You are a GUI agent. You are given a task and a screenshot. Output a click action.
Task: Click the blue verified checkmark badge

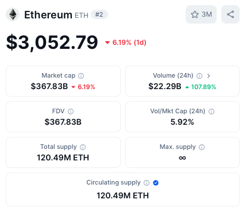coord(156,183)
